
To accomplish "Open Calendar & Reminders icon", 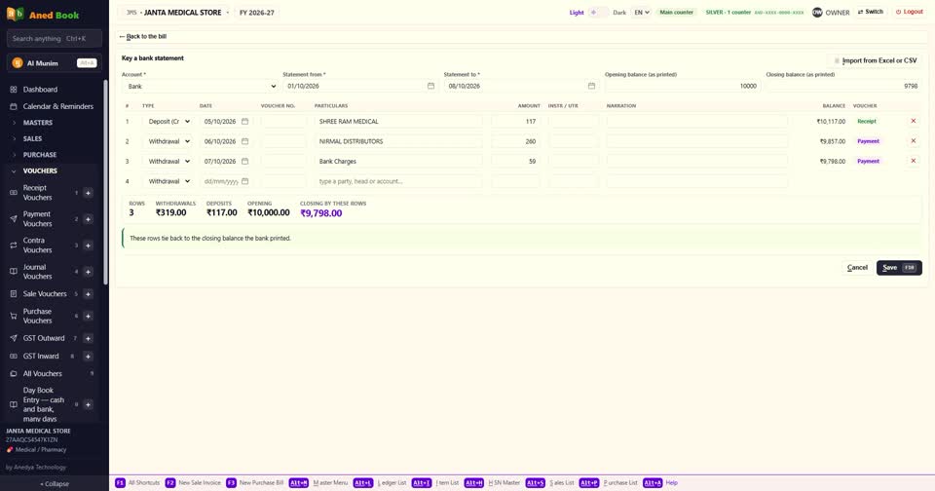I will pyautogui.click(x=13, y=106).
